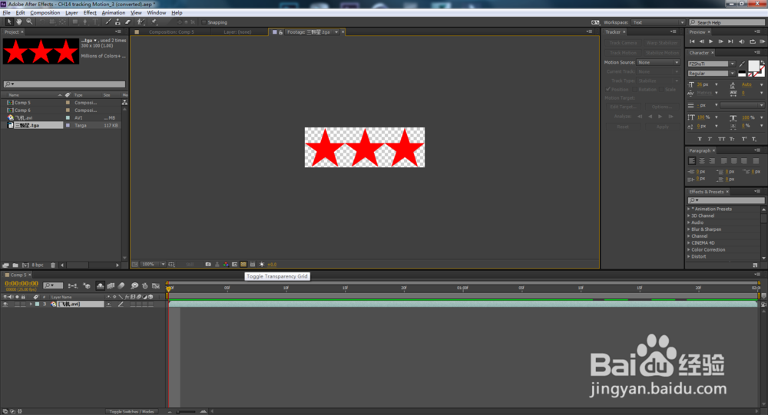Viewport: 768px width, 415px height.
Task: Click Show Channel RGB icon in viewer
Action: pos(226,265)
